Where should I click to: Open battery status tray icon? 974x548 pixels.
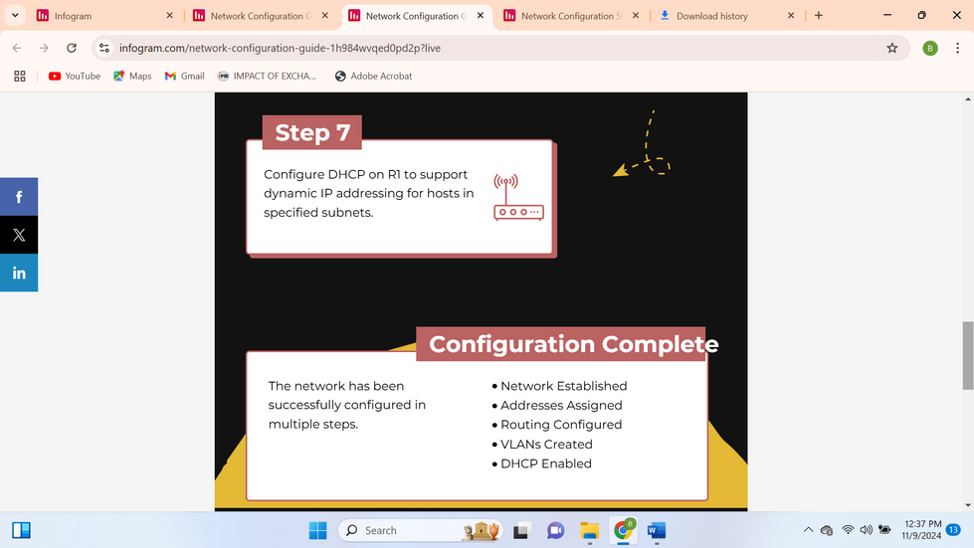(x=884, y=530)
